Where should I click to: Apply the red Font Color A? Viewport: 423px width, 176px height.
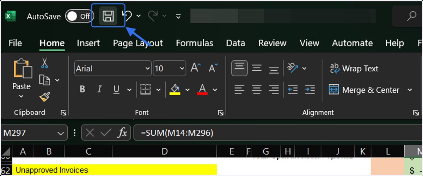(202, 89)
